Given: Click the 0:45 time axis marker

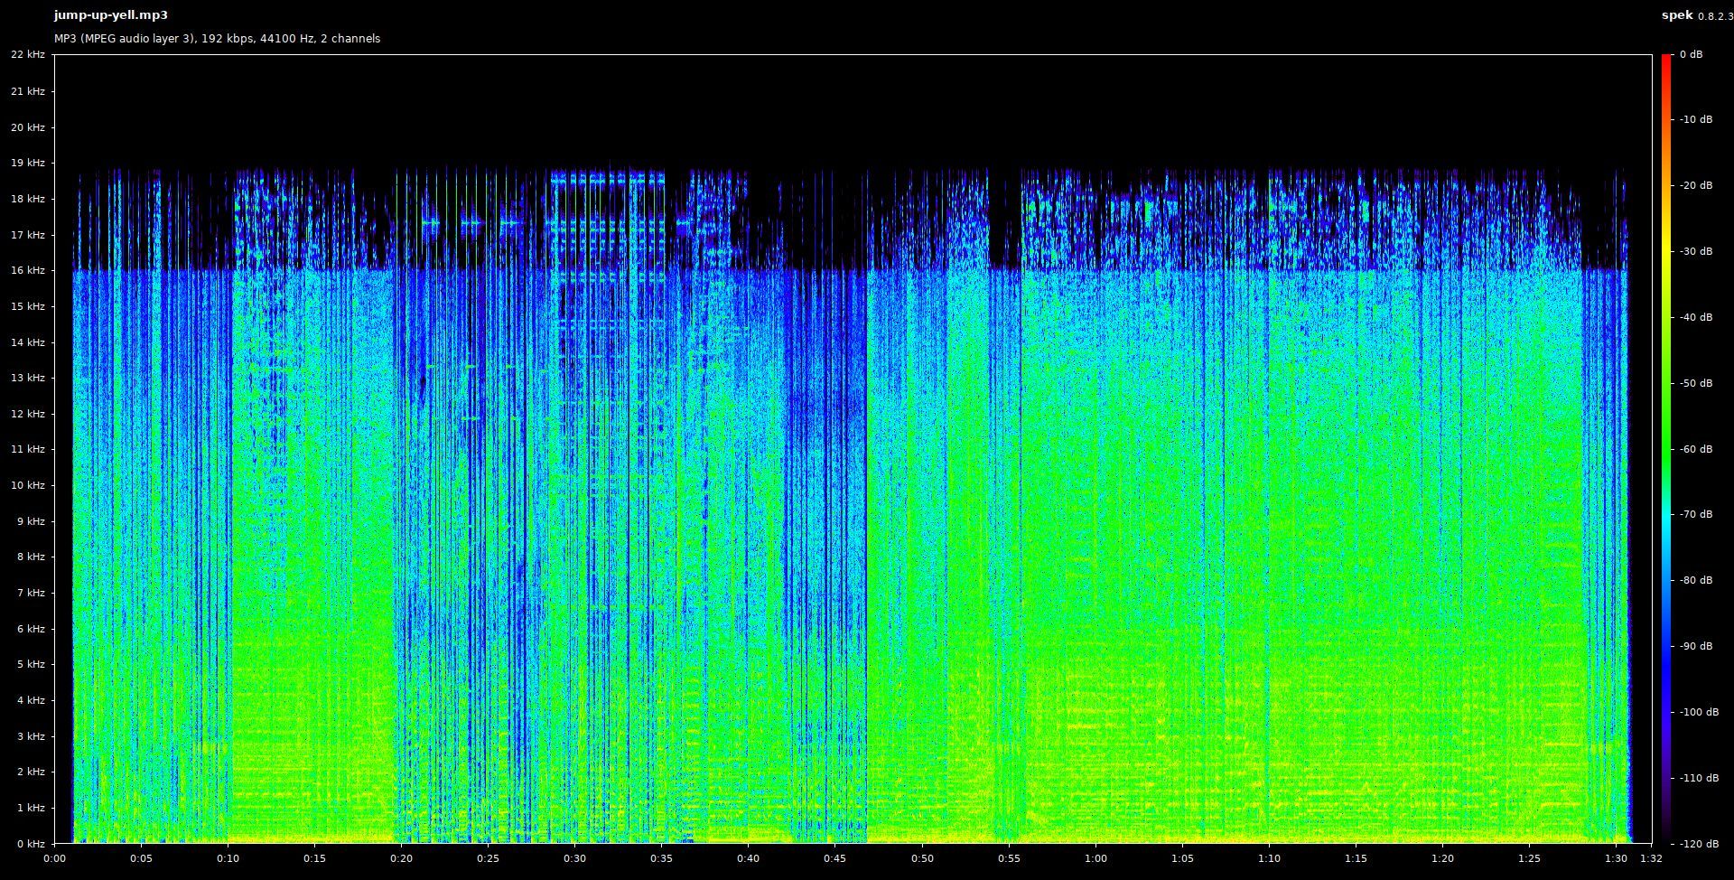Looking at the screenshot, I should [834, 858].
